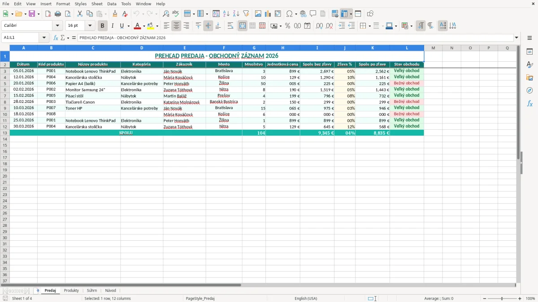Open the Styles menu
Image resolution: width=538 pixels, height=302 pixels.
click(81, 4)
